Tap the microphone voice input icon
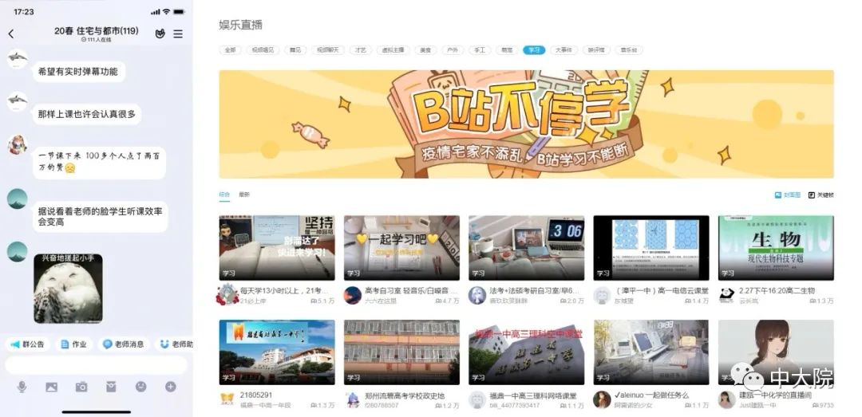 coord(22,387)
